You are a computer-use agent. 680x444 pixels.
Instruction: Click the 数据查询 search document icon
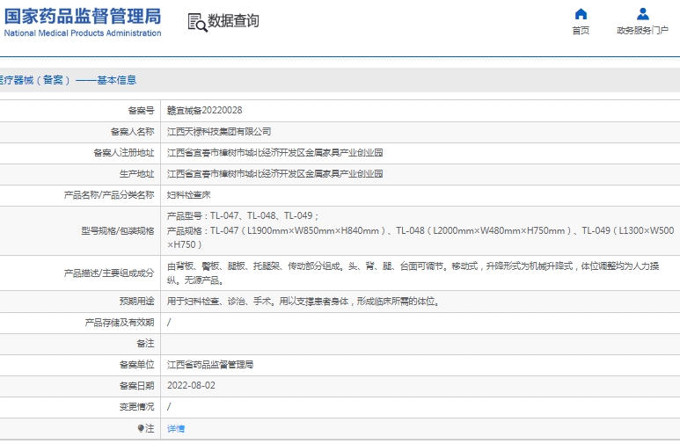pos(197,22)
